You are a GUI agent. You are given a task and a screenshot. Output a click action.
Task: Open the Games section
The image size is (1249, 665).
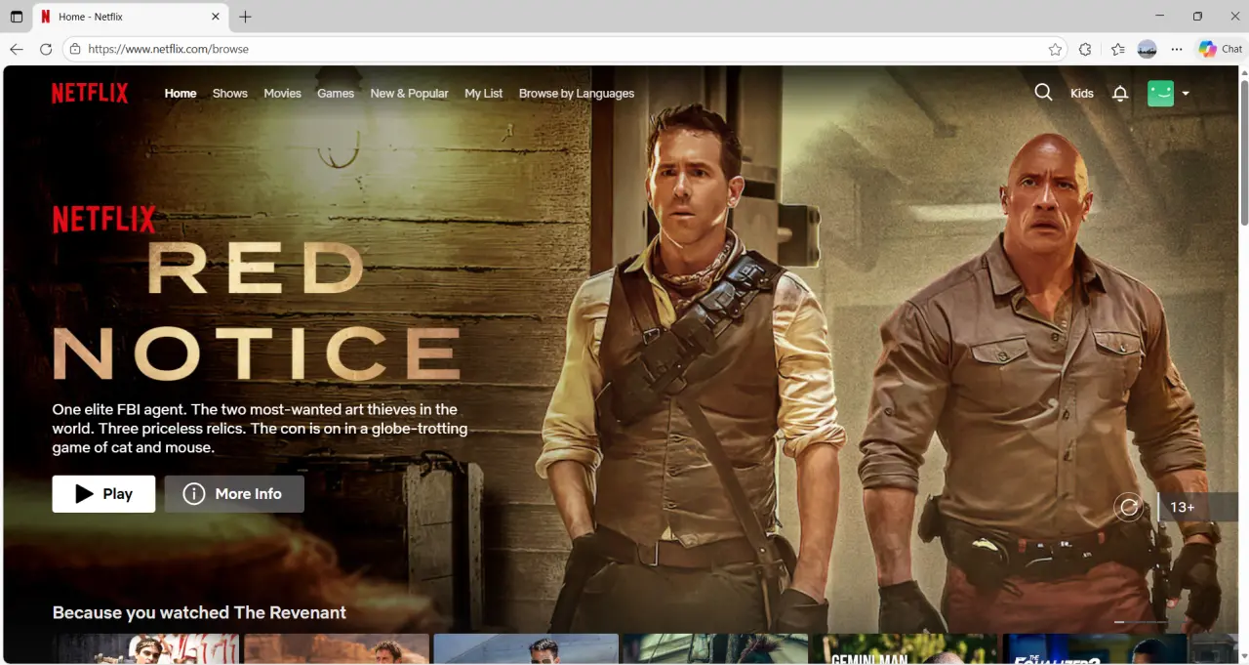(x=336, y=94)
